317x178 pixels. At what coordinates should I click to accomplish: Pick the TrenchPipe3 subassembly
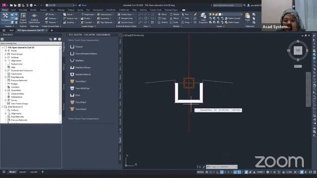[78, 109]
